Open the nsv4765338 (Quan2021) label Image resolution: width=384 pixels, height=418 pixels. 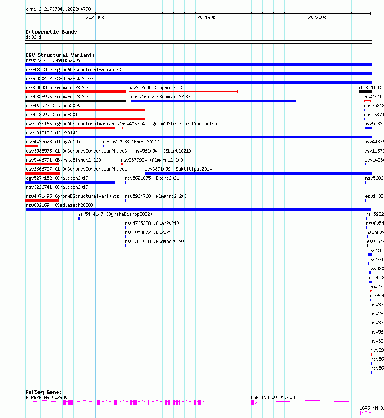coord(152,224)
